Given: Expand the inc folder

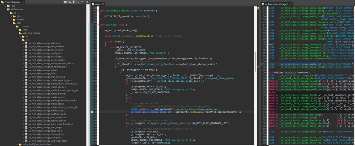Looking at the screenshot, I should click(x=20, y=37).
